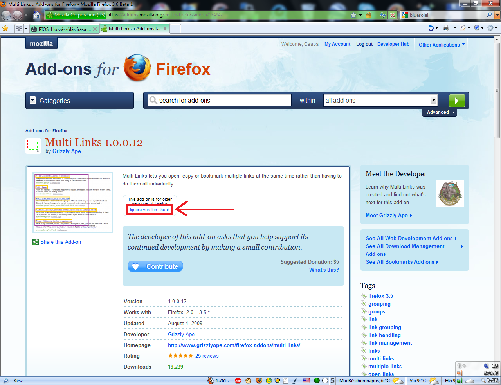Open the Categories dropdown

pyautogui.click(x=79, y=101)
